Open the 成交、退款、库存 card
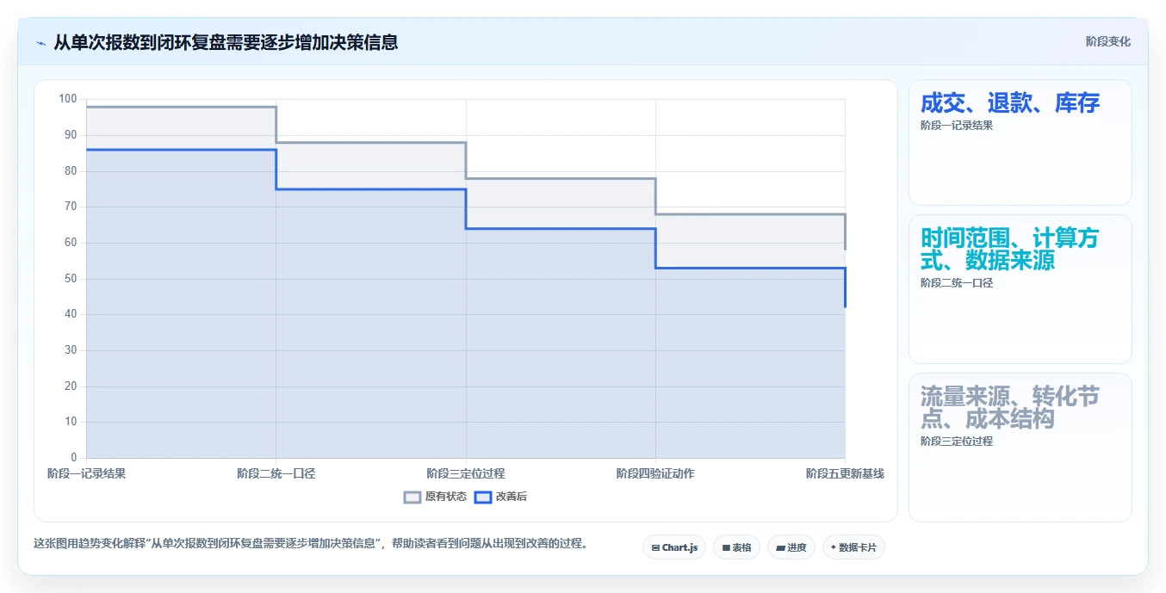The width and height of the screenshot is (1166, 593). point(1020,142)
